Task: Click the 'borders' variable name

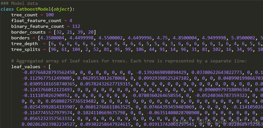Action: point(21,38)
